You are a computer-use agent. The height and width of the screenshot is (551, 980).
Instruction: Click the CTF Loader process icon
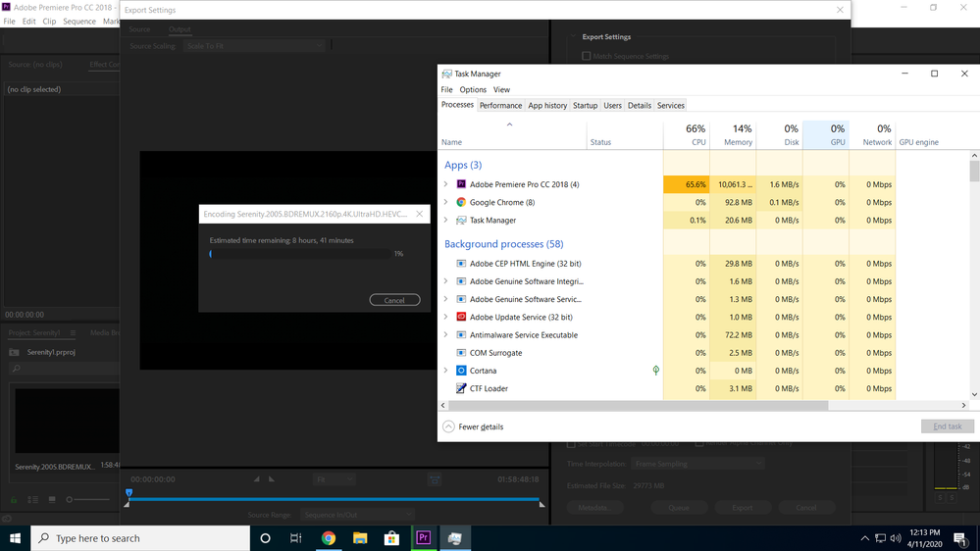461,388
